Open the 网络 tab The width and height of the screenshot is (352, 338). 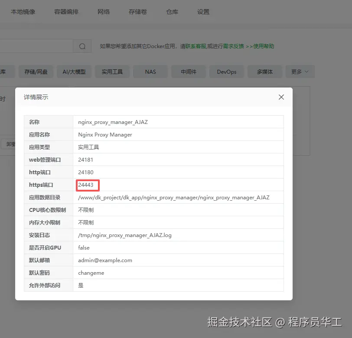[104, 12]
